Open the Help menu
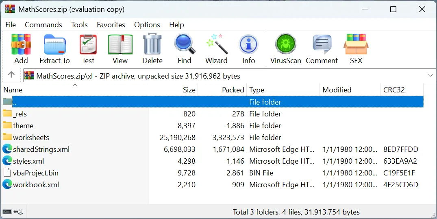This screenshot has height=219, width=437. coord(176,25)
